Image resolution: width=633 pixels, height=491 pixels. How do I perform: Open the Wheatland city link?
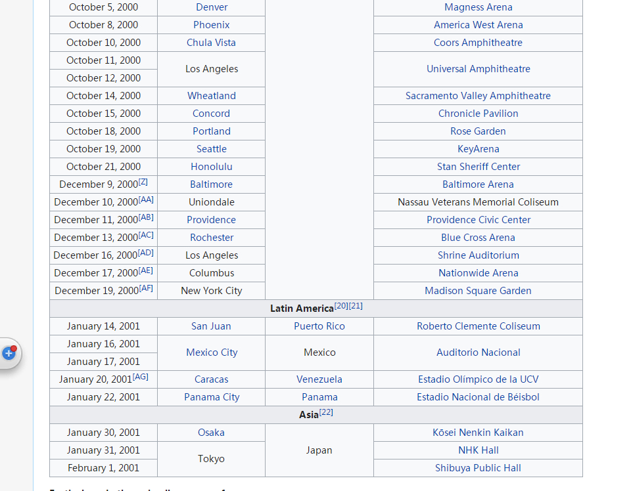pyautogui.click(x=212, y=96)
